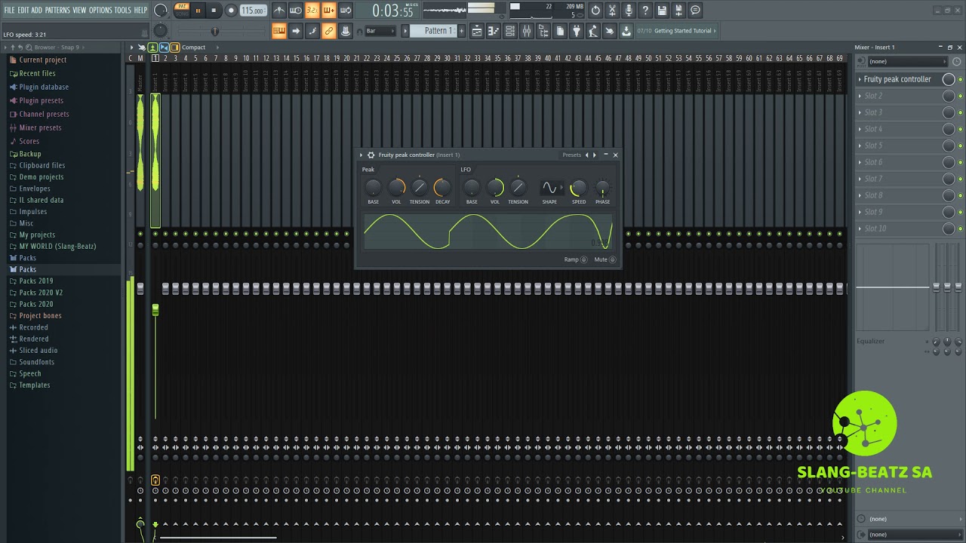Image resolution: width=966 pixels, height=543 pixels.
Task: Open Mixer input routing (none) dropdown
Action: tap(906, 61)
